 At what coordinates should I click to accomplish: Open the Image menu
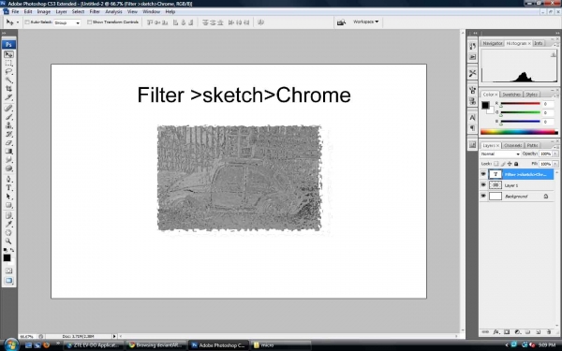[44, 12]
